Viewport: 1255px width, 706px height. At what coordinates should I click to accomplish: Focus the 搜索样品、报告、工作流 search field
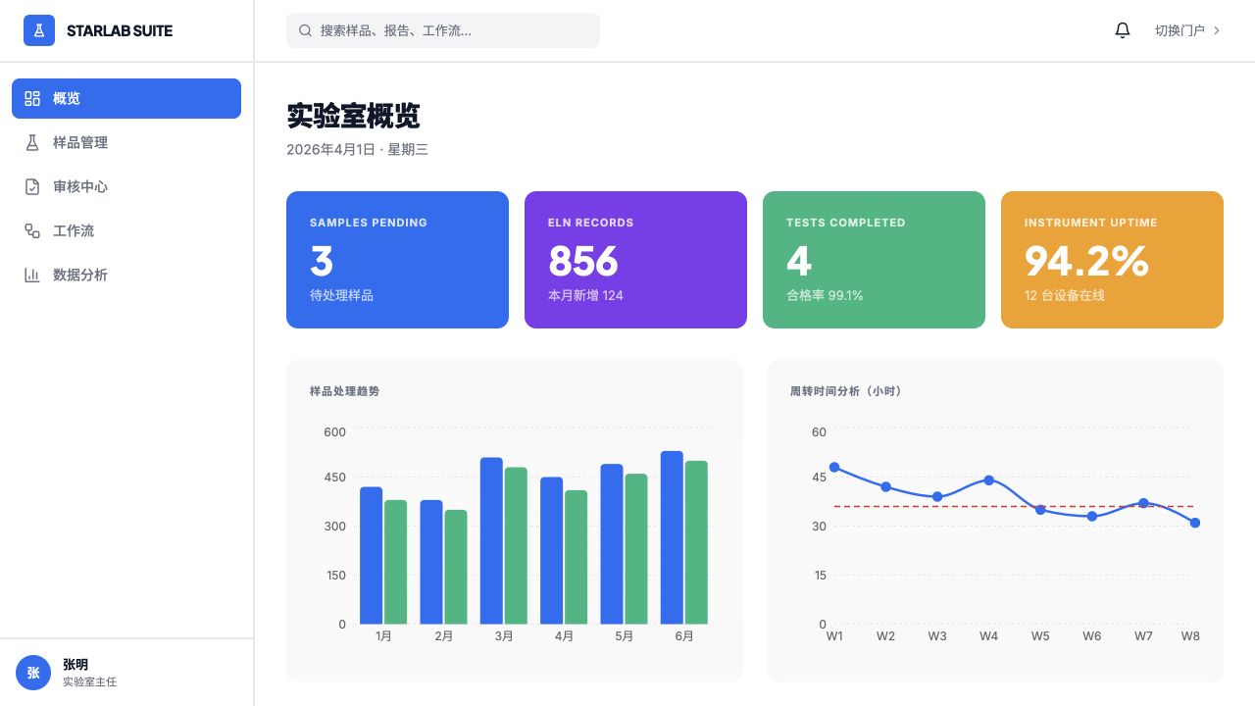[443, 30]
